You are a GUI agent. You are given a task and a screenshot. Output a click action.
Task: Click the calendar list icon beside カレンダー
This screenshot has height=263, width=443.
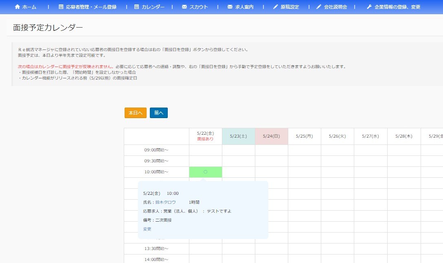click(136, 7)
